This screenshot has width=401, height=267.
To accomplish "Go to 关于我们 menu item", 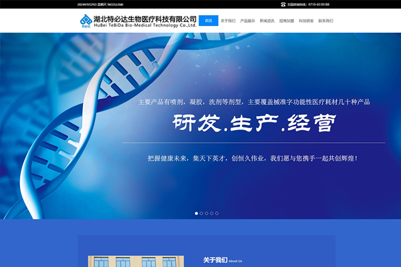I will click(x=228, y=21).
